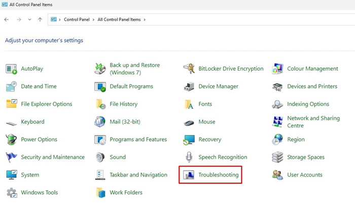Click the Windows Tools gear icon
This screenshot has height=218, width=355.
tap(12, 193)
